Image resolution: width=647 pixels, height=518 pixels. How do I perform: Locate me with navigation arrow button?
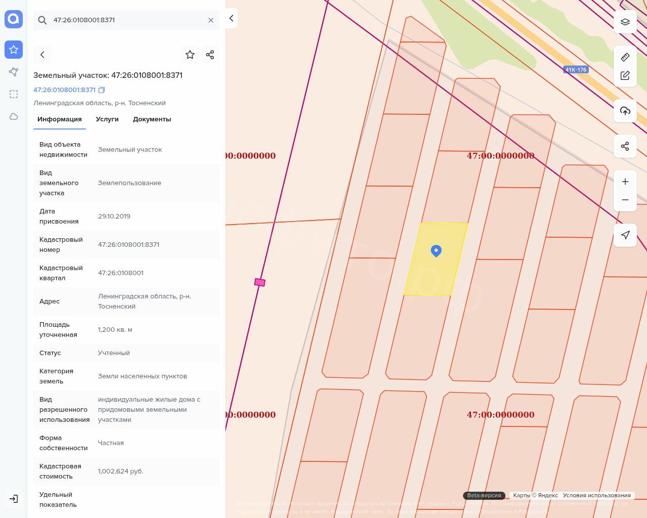point(625,235)
